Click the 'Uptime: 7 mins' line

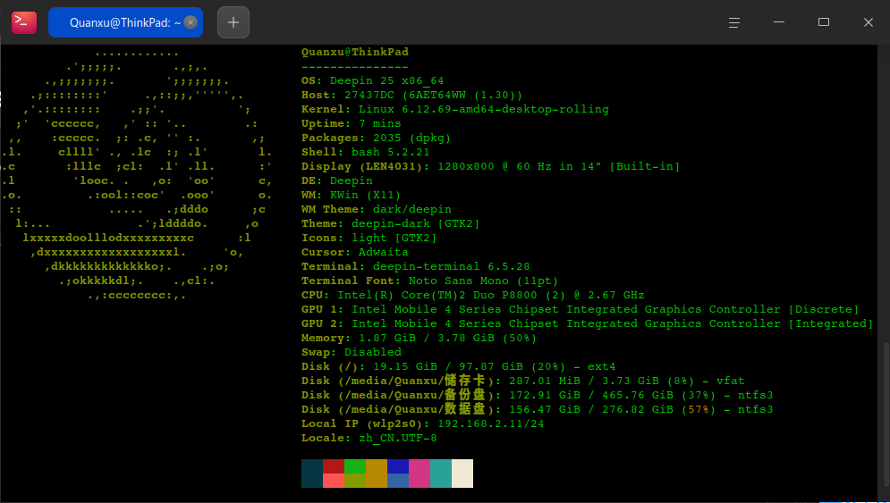(351, 123)
